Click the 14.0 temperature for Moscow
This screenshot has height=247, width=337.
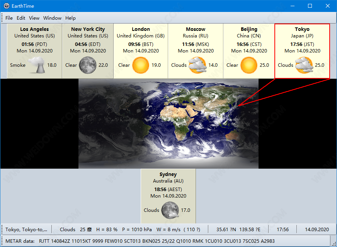[213, 65]
